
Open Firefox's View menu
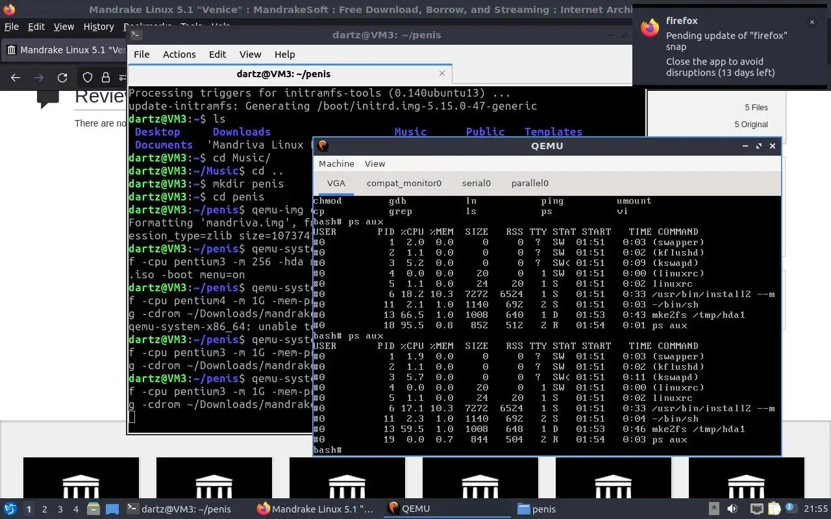pyautogui.click(x=64, y=27)
